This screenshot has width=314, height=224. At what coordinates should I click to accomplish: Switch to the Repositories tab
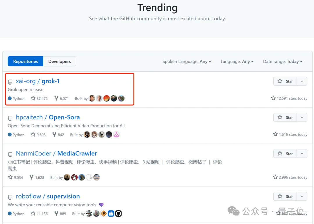pos(25,61)
